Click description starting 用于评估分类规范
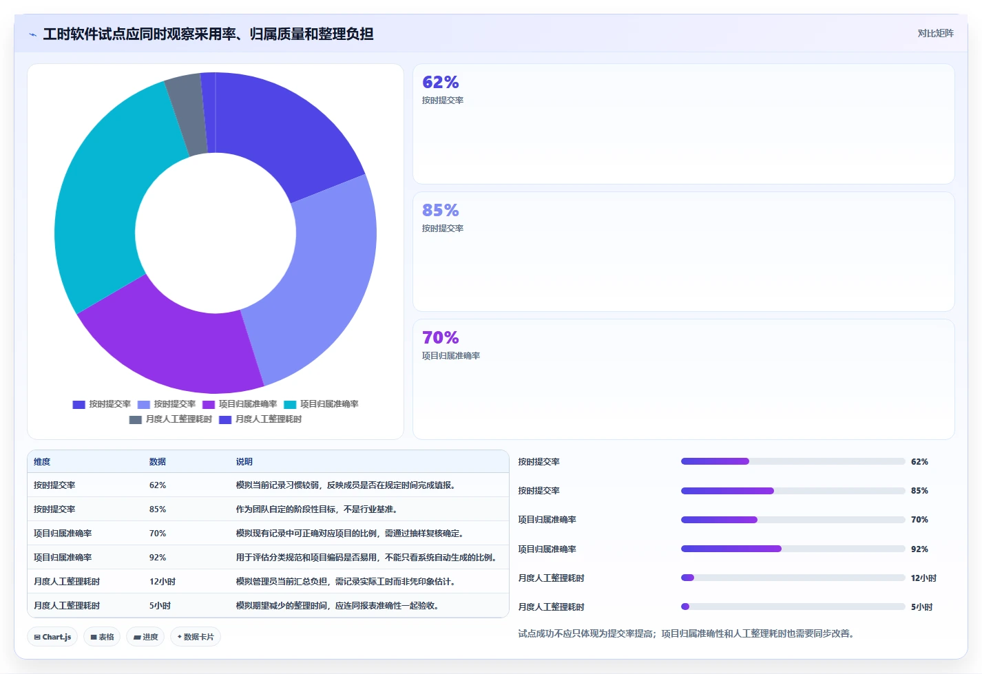Viewport: 982px width, 674px height. pos(367,558)
